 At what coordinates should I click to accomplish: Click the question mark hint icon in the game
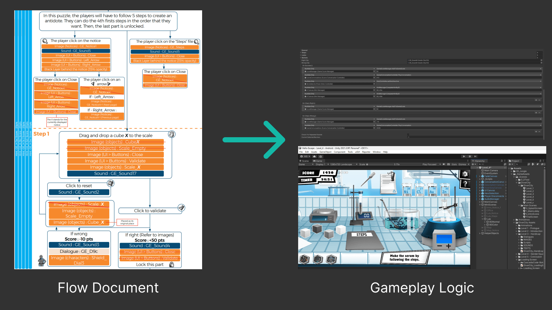pyautogui.click(x=465, y=184)
